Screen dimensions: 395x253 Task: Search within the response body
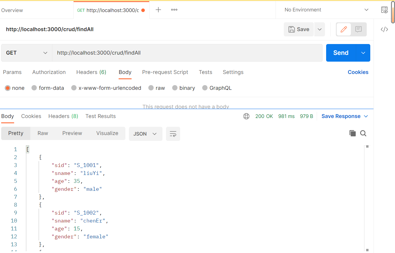pos(363,133)
